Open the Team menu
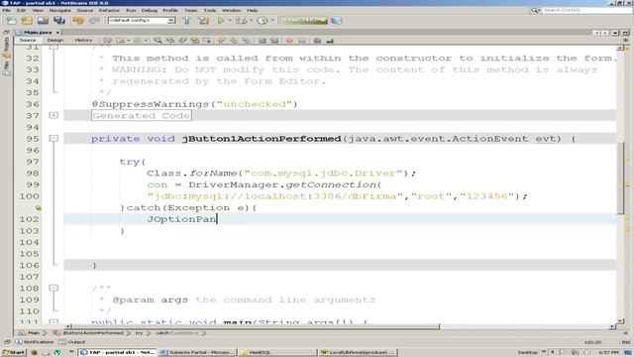Screen dimensions: 634x357 [x=191, y=10]
